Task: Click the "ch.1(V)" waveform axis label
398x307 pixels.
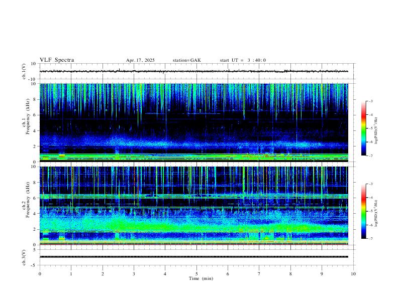Action: pyautogui.click(x=24, y=71)
